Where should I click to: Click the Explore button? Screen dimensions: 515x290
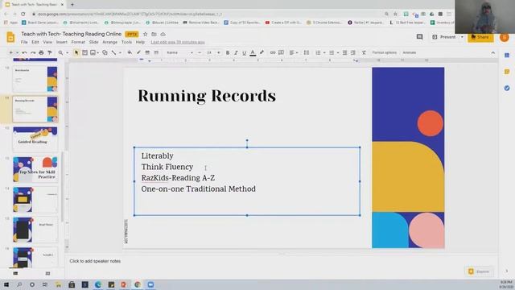[480, 271]
